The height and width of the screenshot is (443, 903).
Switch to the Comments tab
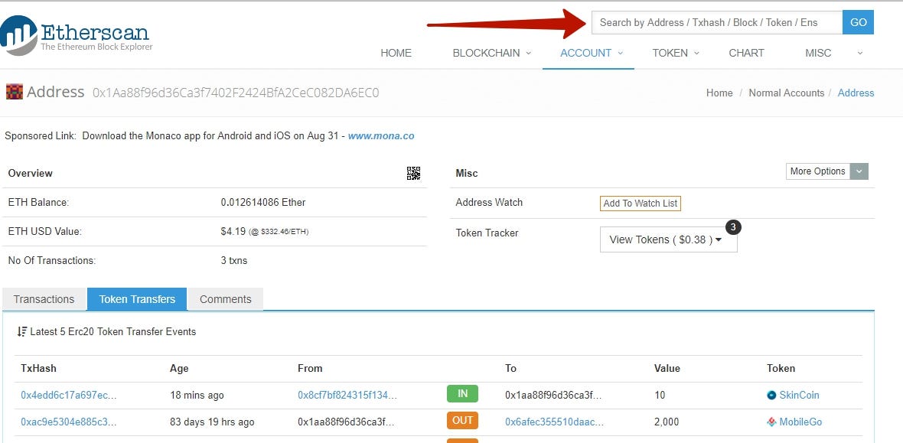point(226,299)
